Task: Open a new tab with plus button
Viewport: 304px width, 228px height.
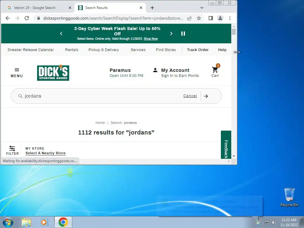Action: tap(152, 8)
